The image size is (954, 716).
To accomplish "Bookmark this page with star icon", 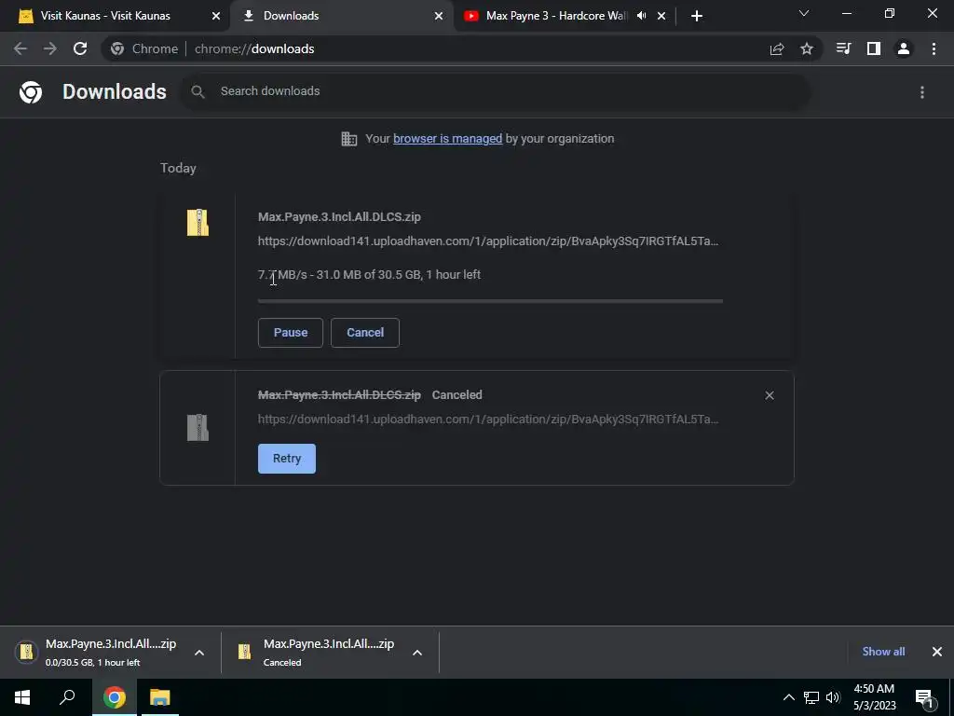I will pos(807,48).
